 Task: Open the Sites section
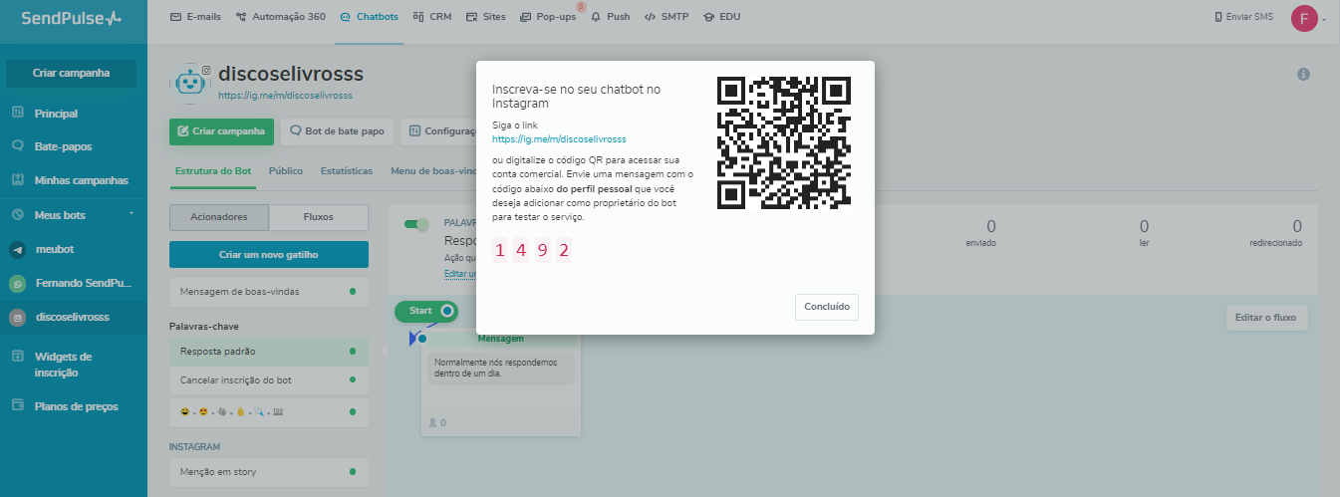[x=485, y=17]
